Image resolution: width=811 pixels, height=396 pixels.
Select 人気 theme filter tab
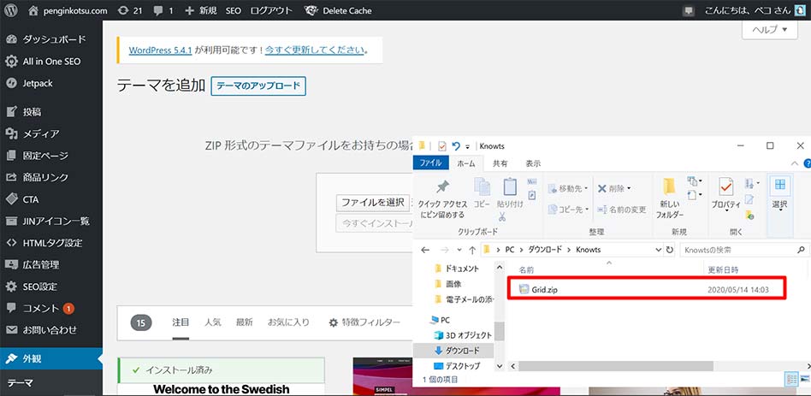pos(212,322)
